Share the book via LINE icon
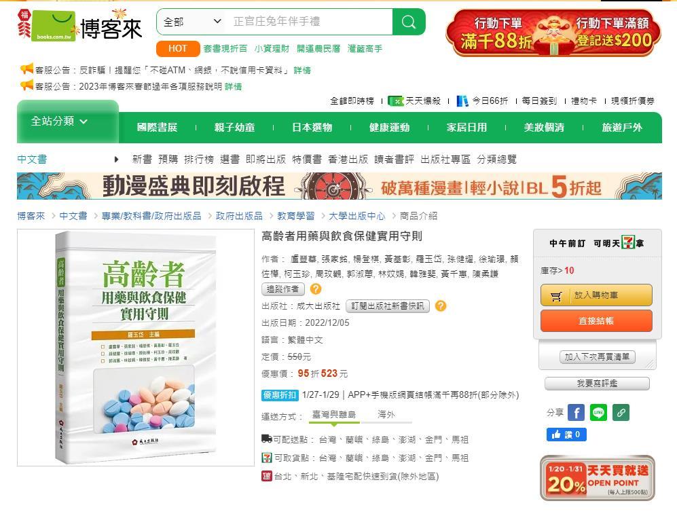 coord(598,412)
